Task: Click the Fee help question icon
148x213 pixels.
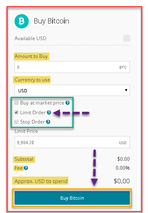Action: coord(26,168)
